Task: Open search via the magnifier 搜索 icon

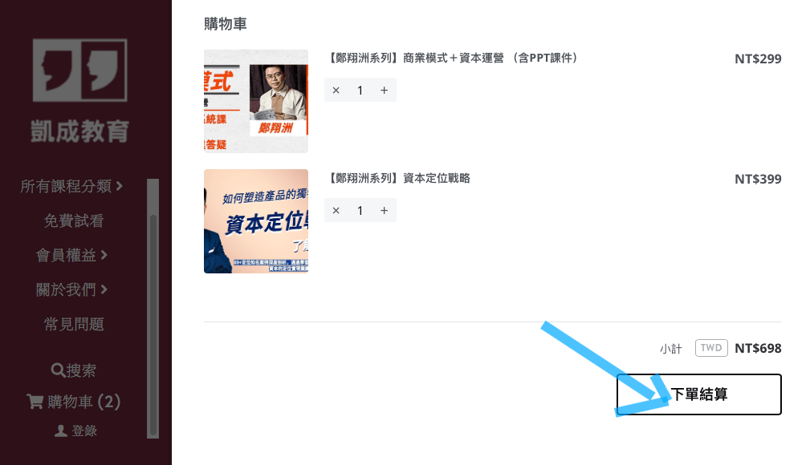Action: pos(57,370)
